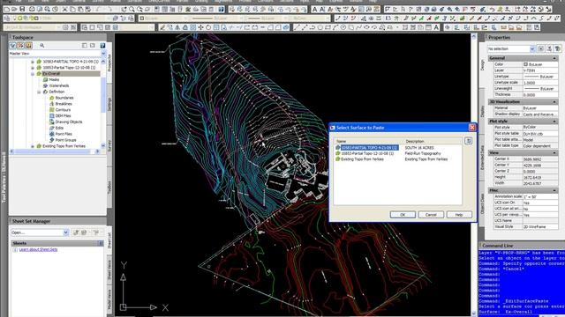Select the 10853-Partial Topo-12-10-08 surface in dialog
The height and width of the screenshot is (317, 565).
[367, 153]
